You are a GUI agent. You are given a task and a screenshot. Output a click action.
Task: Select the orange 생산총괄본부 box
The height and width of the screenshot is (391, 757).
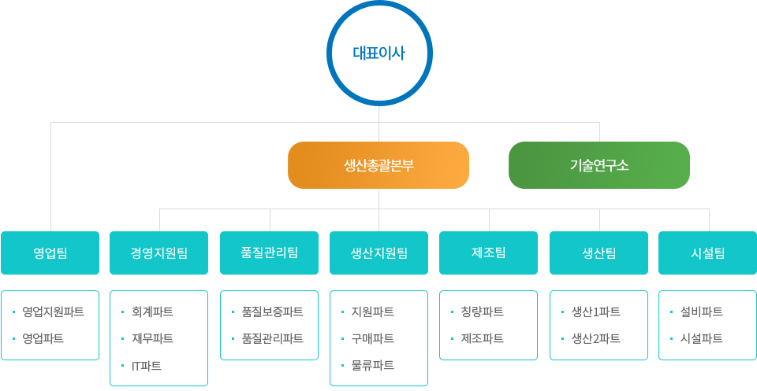(378, 165)
